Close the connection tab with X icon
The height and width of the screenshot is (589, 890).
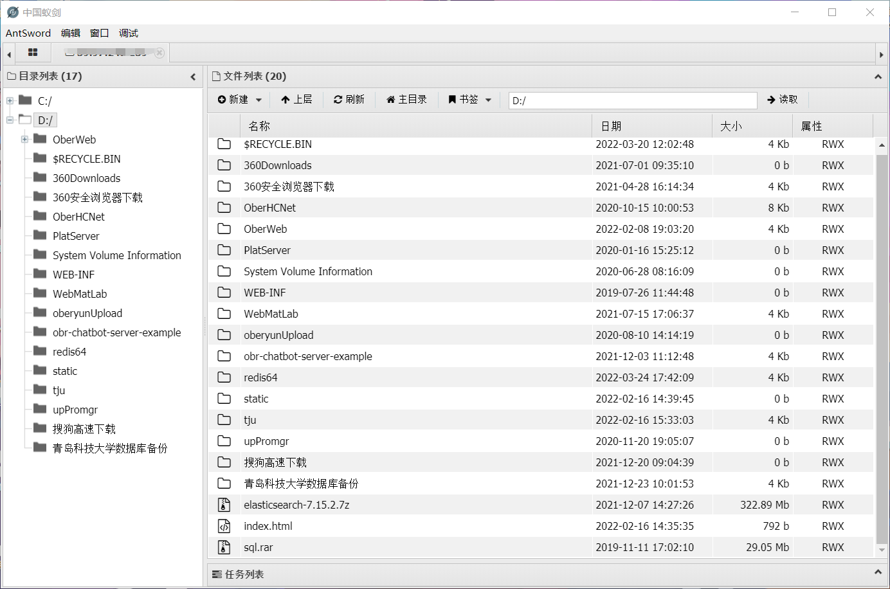[159, 53]
